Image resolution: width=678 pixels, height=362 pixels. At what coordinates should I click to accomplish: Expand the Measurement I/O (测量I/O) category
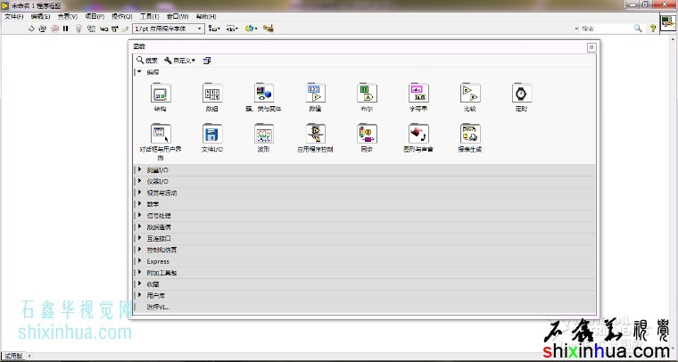coord(139,169)
